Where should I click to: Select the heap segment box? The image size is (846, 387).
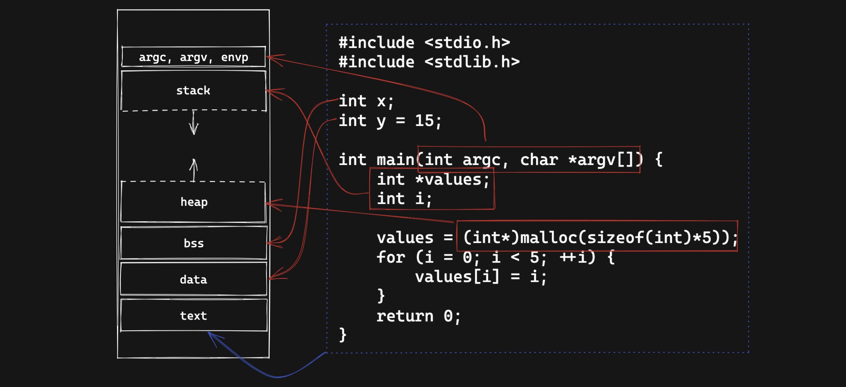193,202
